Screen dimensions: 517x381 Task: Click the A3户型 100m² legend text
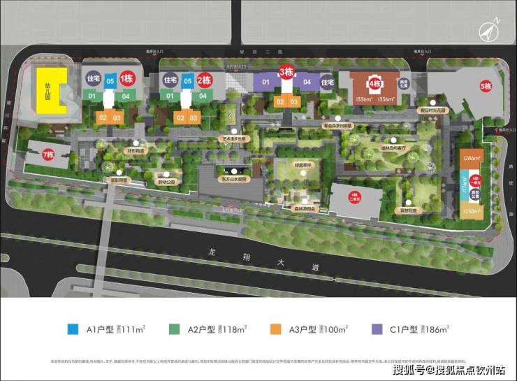click(x=319, y=329)
